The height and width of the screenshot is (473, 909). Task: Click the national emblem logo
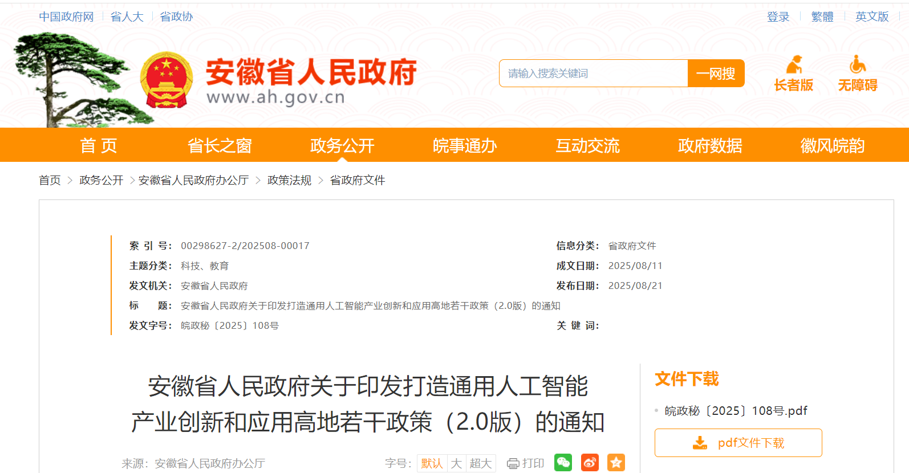[x=167, y=80]
